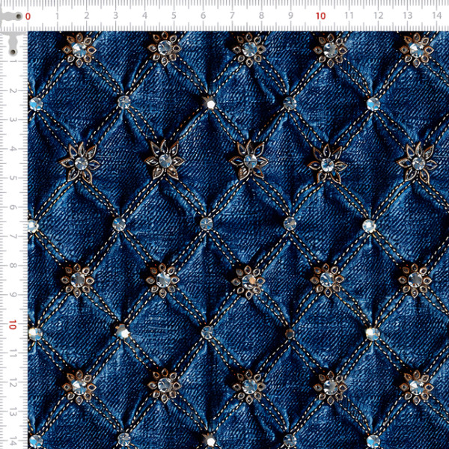Pick the 9 mark on the horizontal ruler
This screenshot has height=449, width=449.
click(x=290, y=16)
